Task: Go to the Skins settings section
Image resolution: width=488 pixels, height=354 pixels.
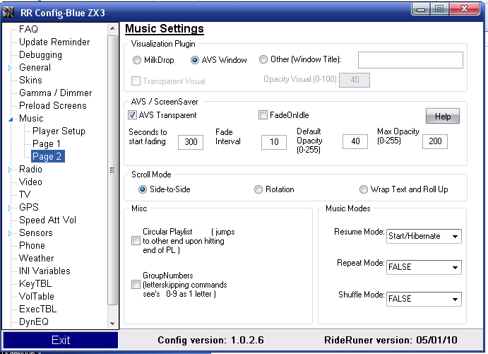Action: click(31, 80)
